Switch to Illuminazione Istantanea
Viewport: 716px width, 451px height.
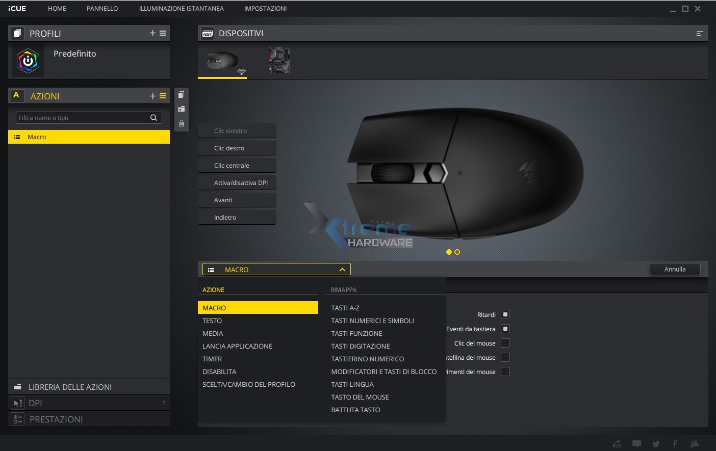click(181, 8)
